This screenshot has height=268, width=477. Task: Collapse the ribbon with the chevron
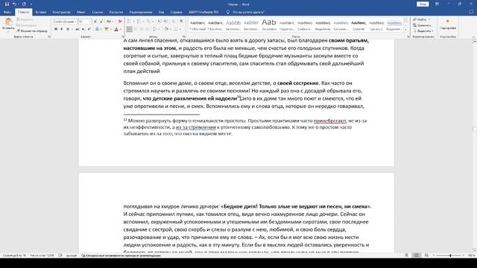tap(474, 36)
